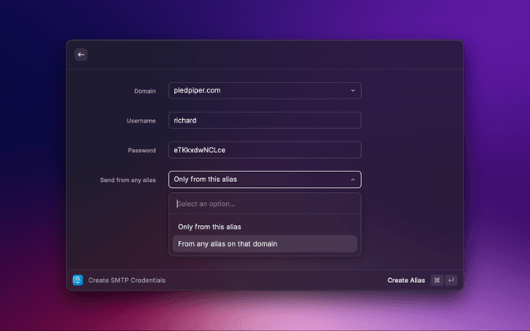
Task: Collapse the Send from any alias dropdown
Action: 257,180
